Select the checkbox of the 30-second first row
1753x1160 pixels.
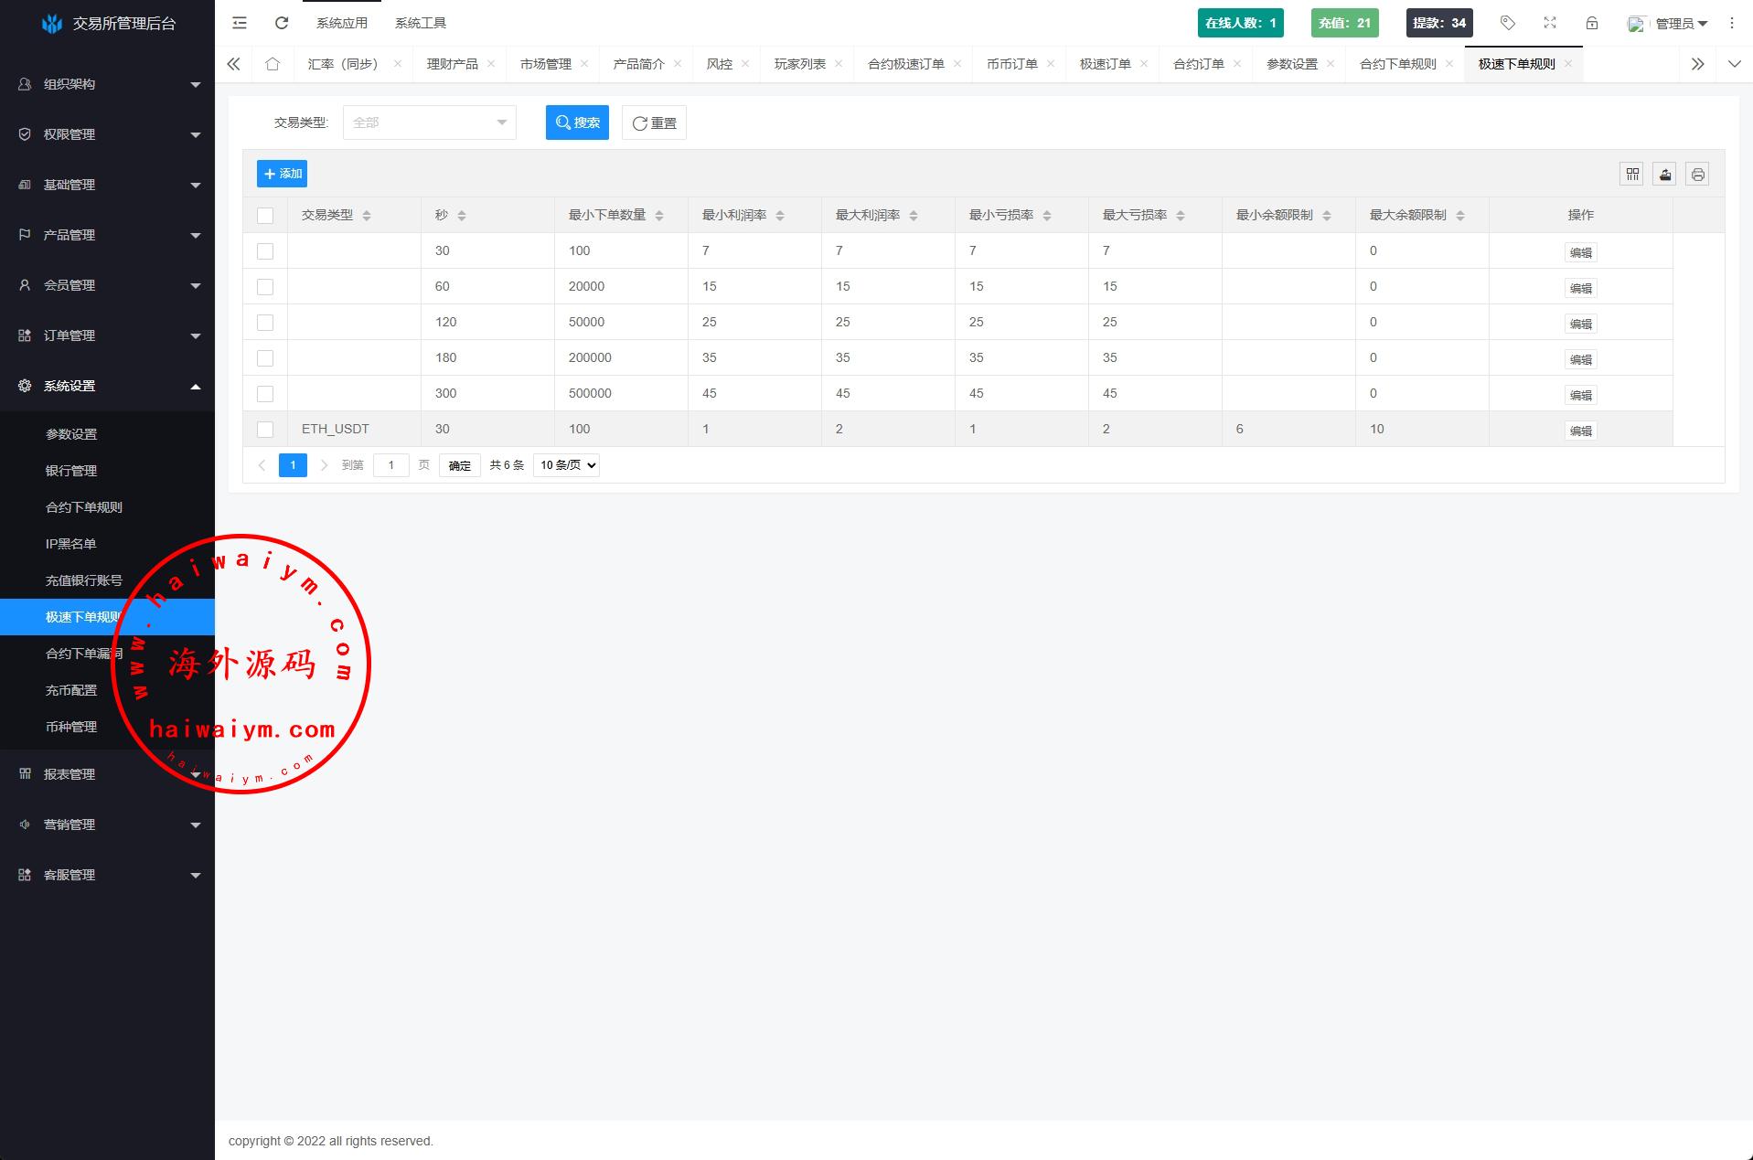click(x=265, y=251)
